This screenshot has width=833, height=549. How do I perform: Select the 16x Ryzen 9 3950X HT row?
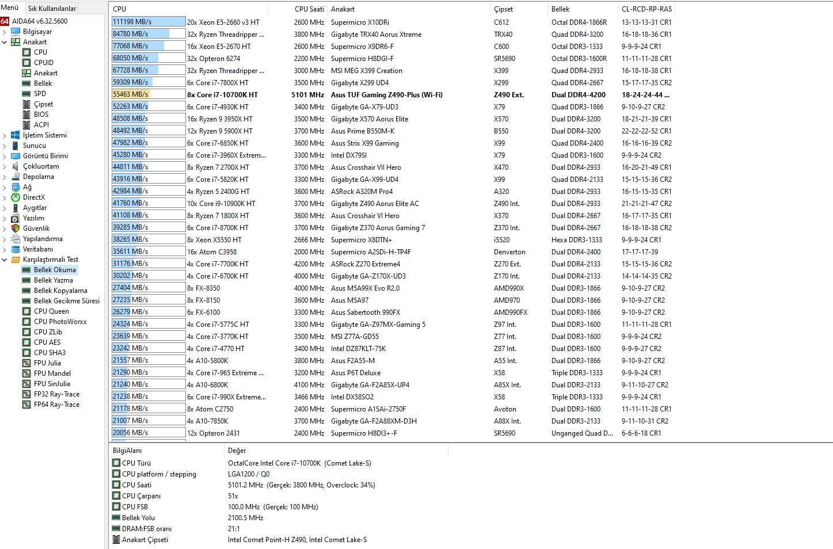(391, 119)
